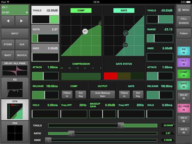
Task: Select gate HOLD 0.00ms parameter
Action: pyautogui.click(x=160, y=109)
